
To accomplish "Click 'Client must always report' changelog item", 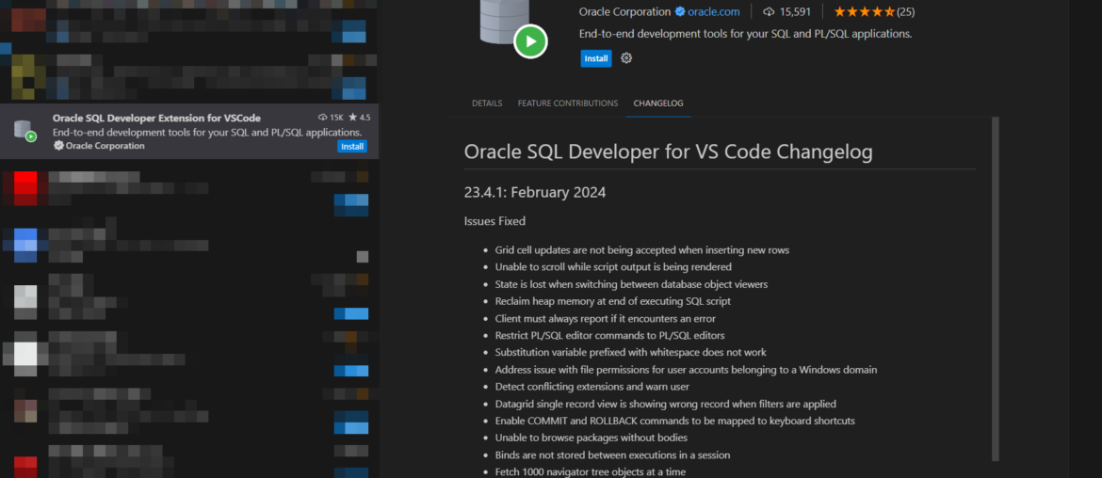I will click(605, 318).
